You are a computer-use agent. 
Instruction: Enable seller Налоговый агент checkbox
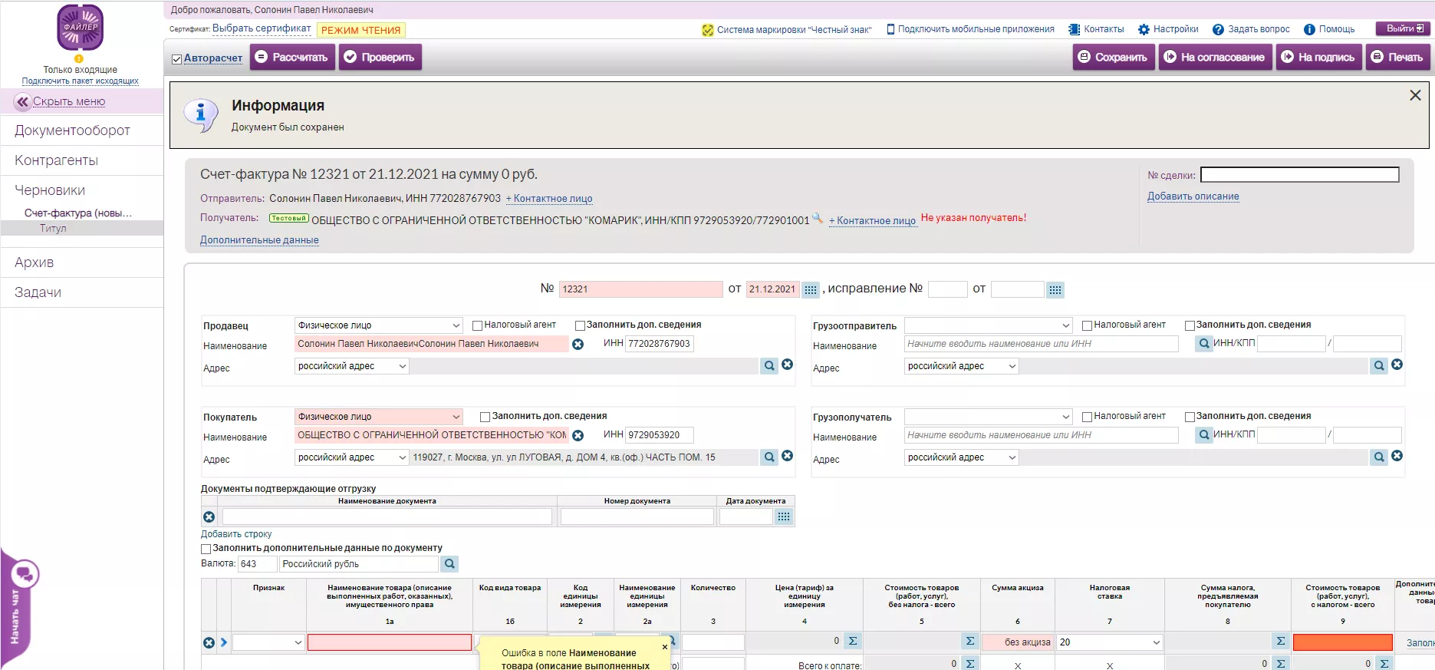(x=477, y=325)
